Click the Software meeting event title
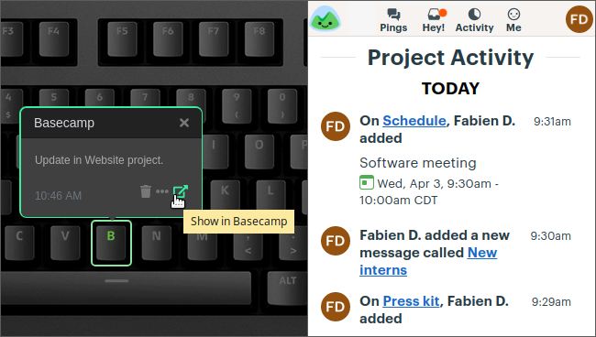This screenshot has height=337, width=596. [x=418, y=163]
